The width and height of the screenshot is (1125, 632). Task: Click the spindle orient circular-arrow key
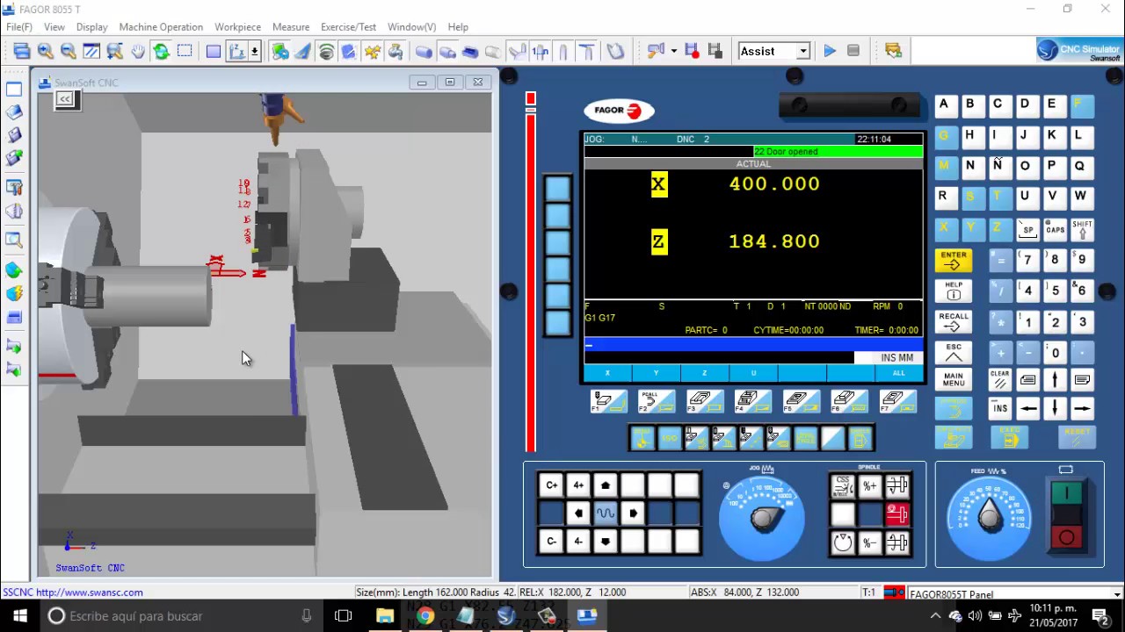pyautogui.click(x=843, y=543)
